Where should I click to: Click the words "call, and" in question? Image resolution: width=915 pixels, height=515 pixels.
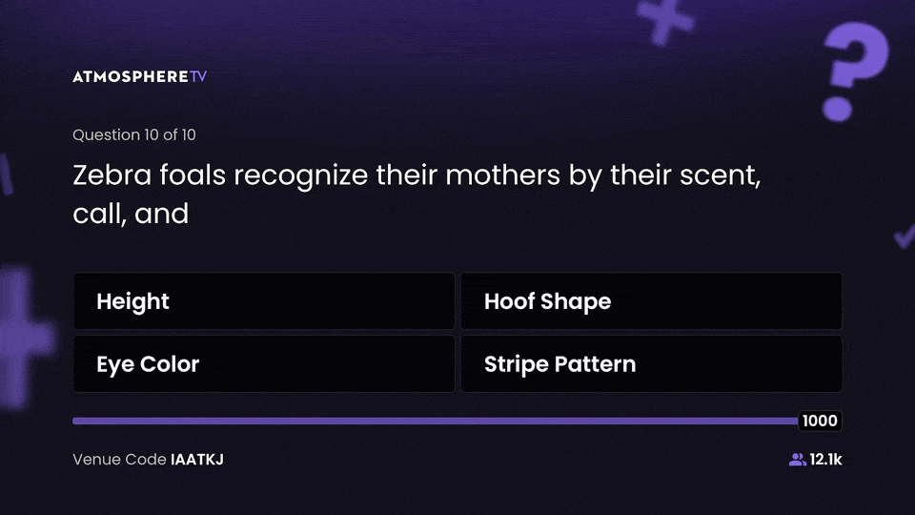(x=131, y=214)
